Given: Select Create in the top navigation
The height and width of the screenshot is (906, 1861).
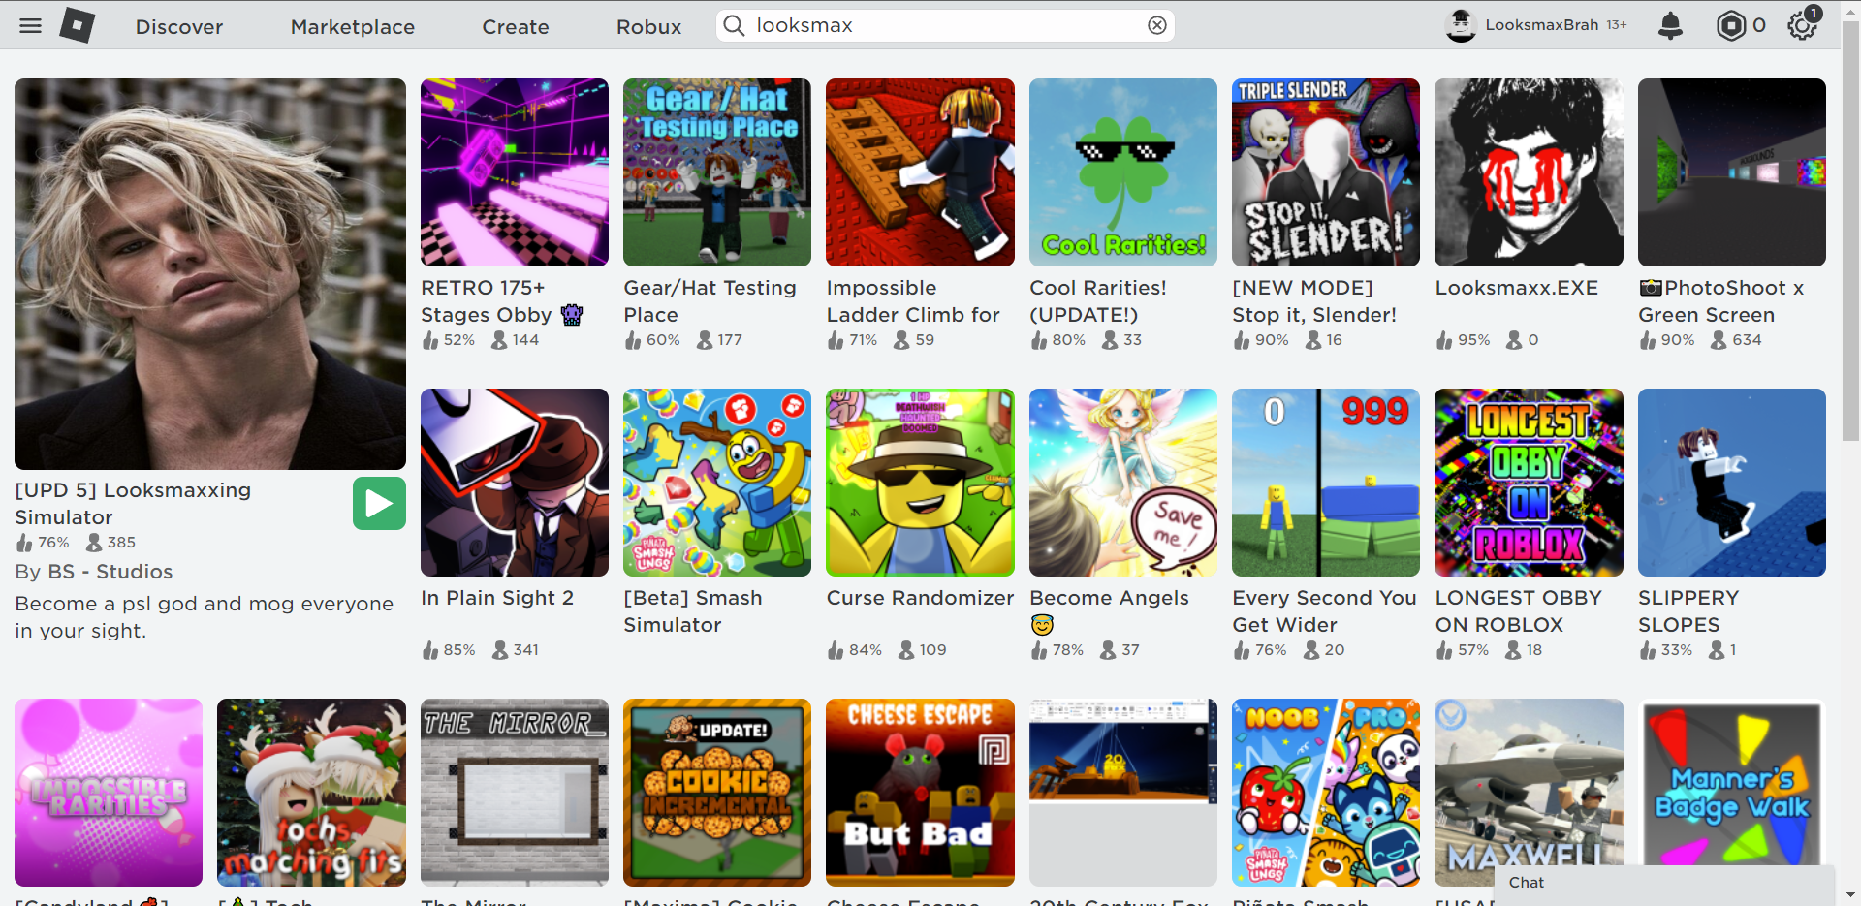Looking at the screenshot, I should click(516, 27).
